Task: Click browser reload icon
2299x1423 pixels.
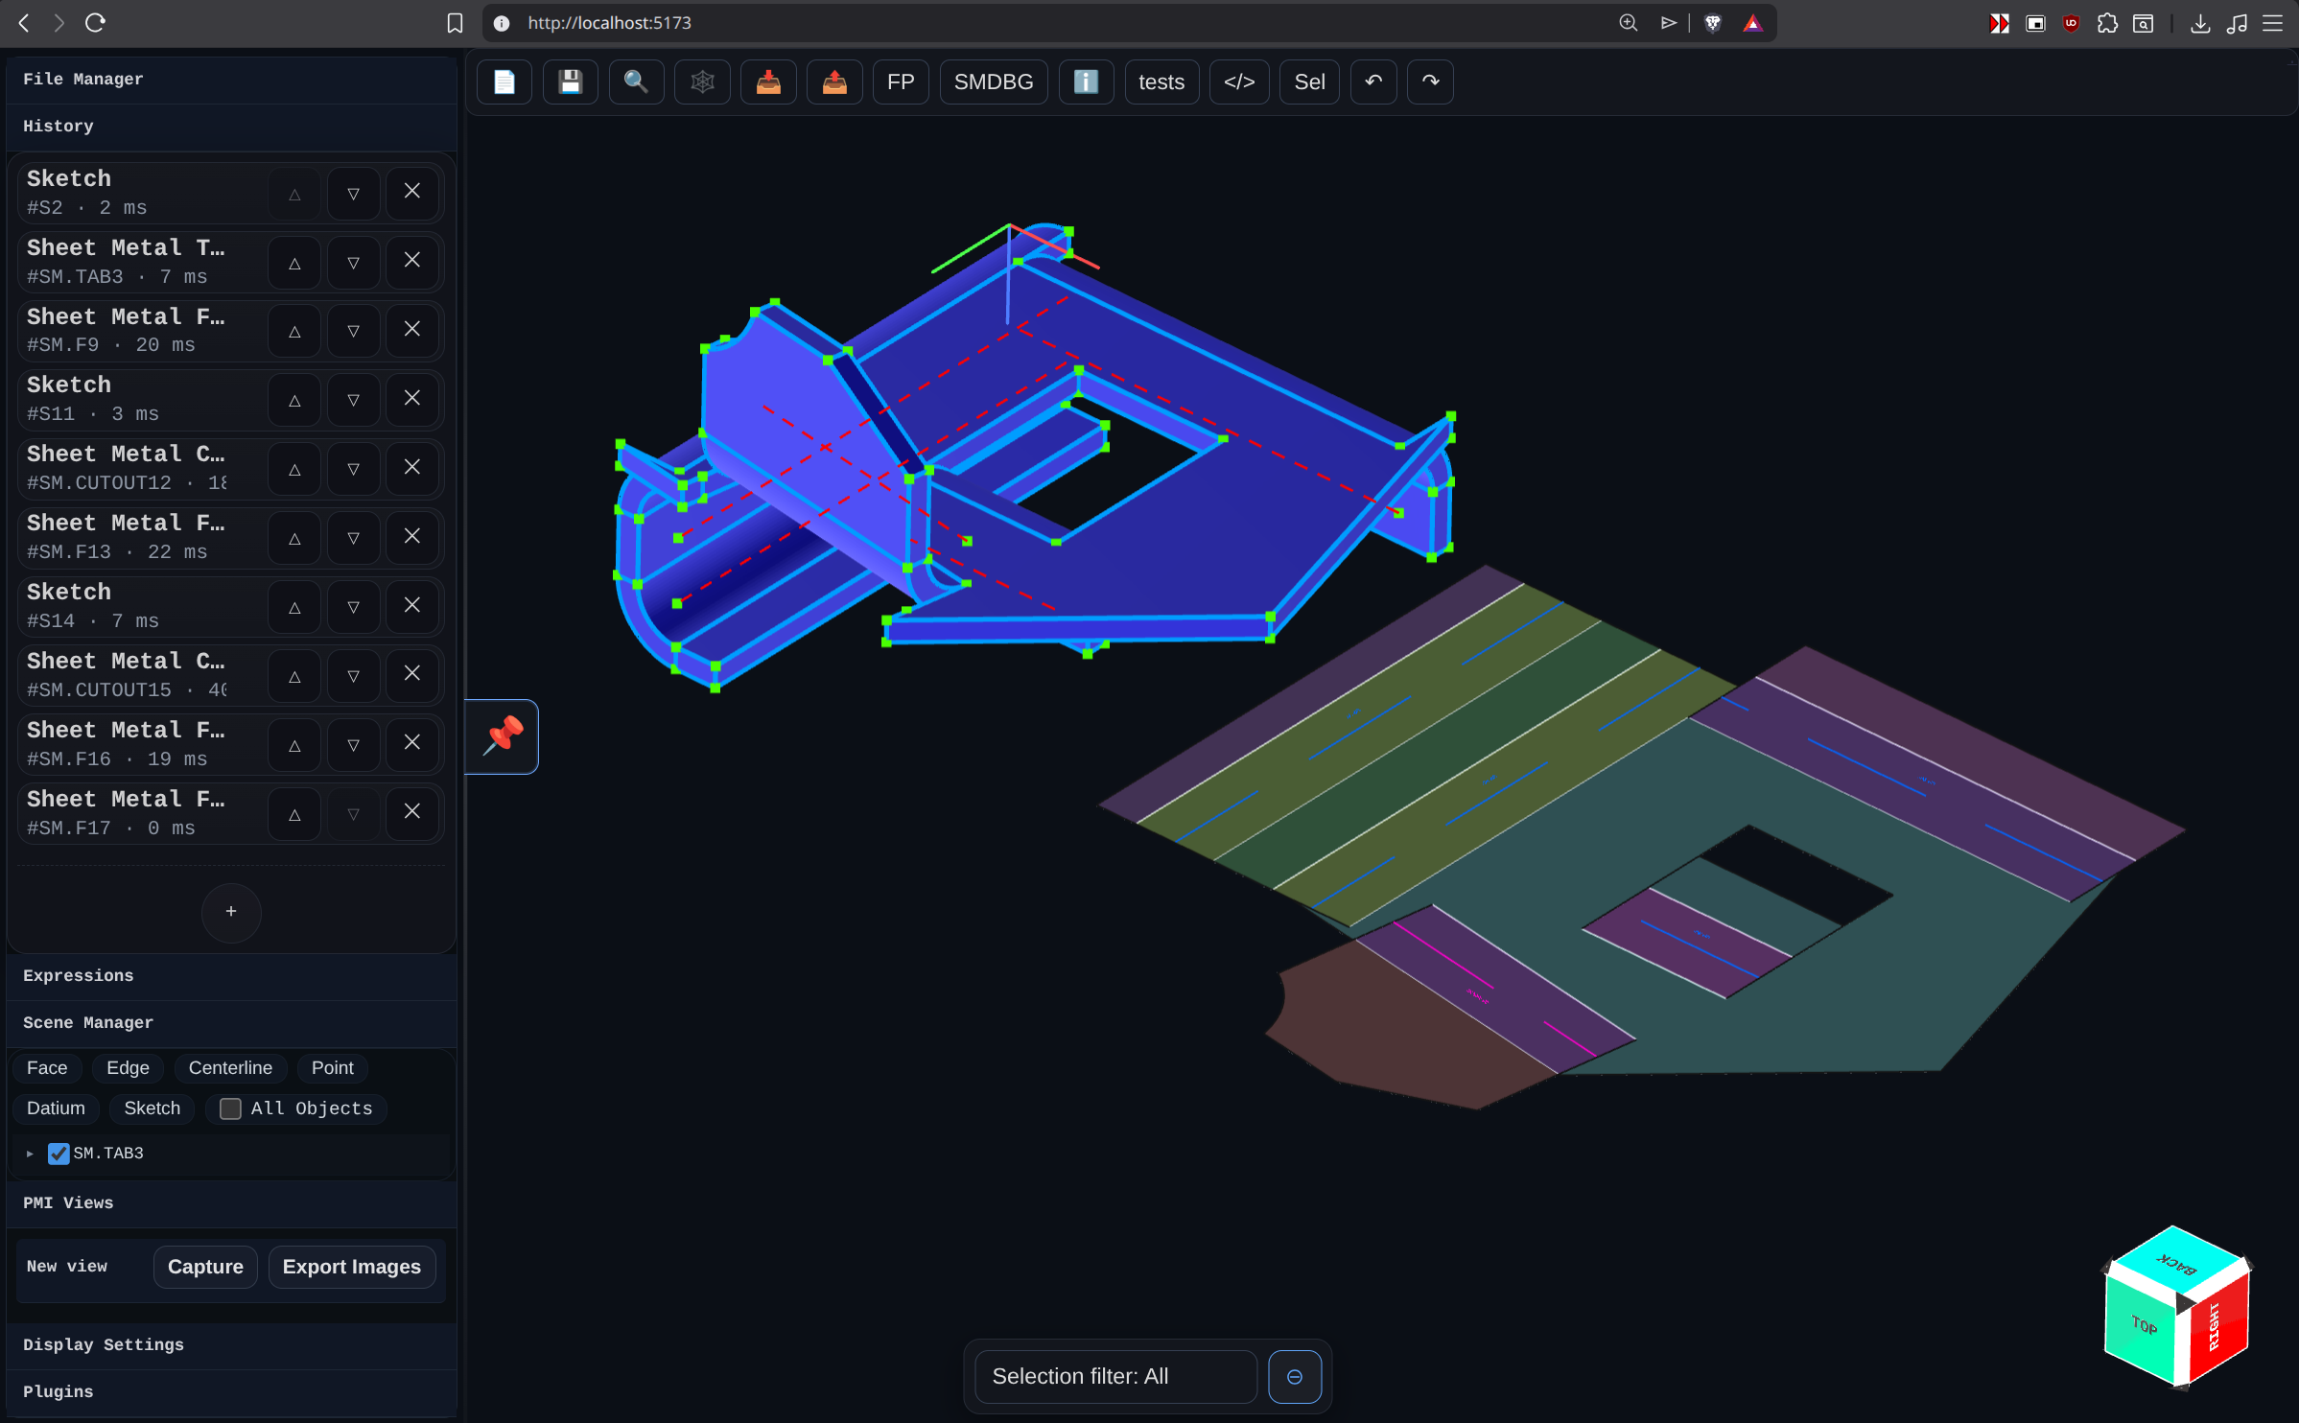Action: click(x=95, y=23)
